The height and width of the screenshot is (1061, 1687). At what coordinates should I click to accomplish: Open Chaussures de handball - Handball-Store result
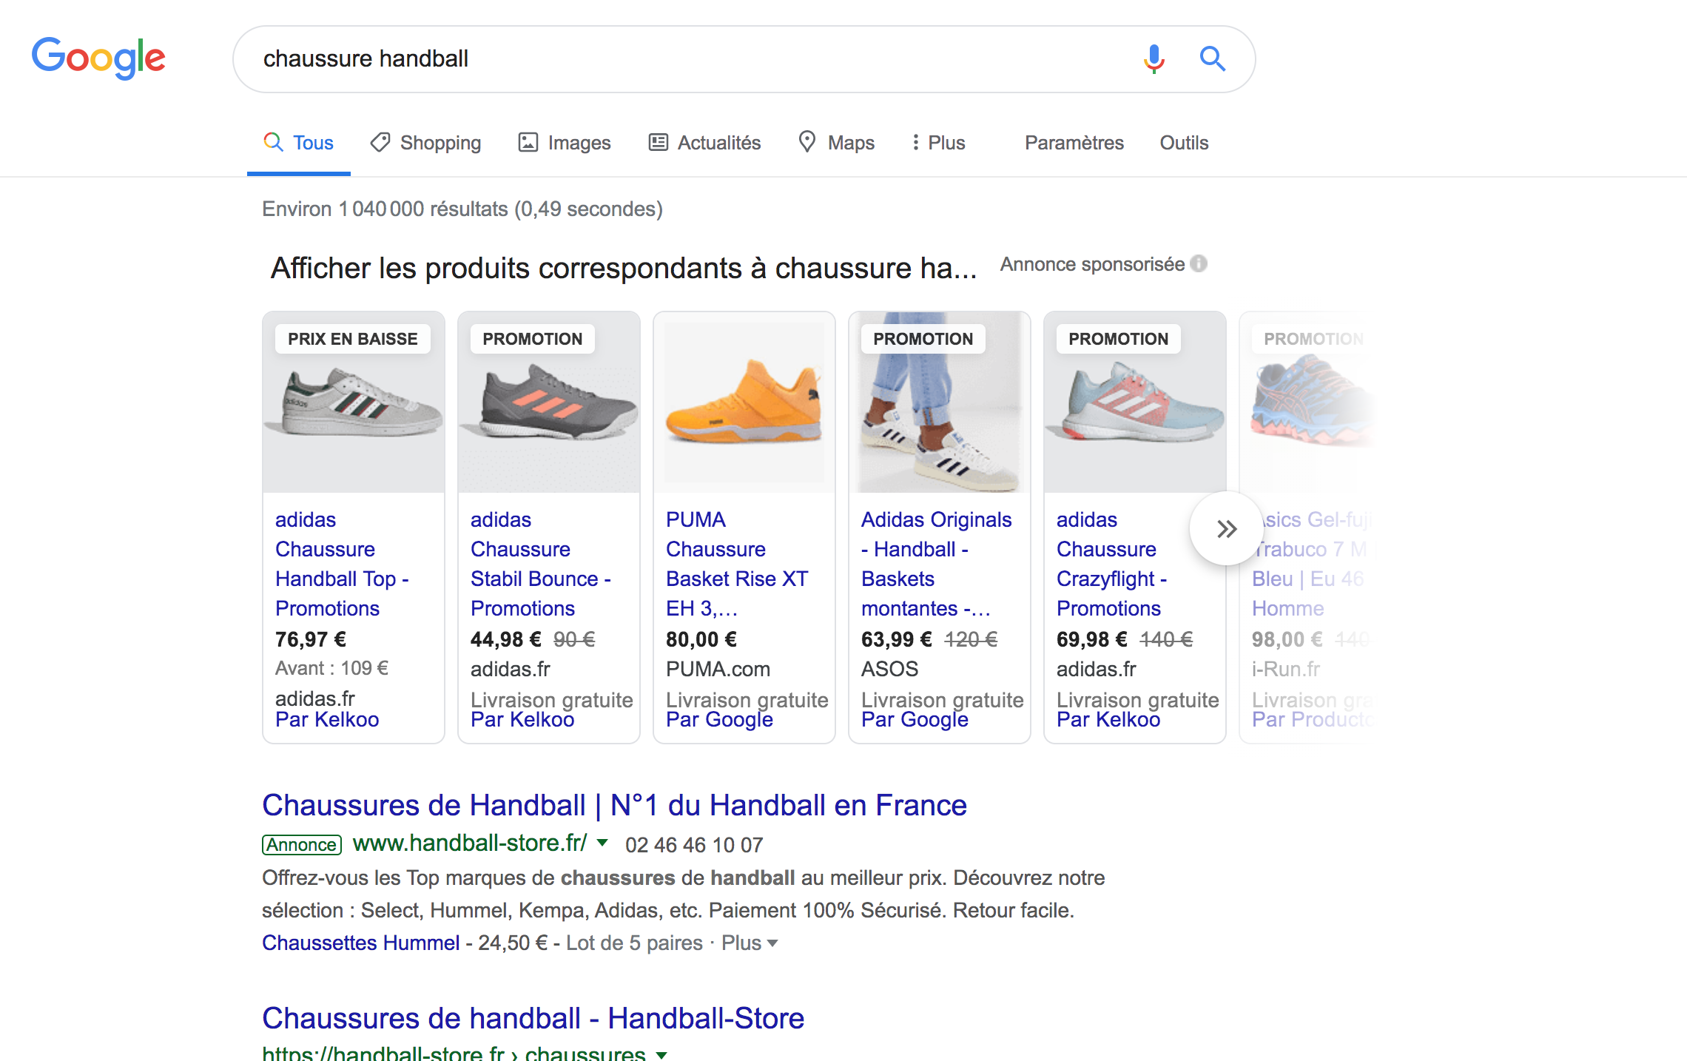(533, 1018)
